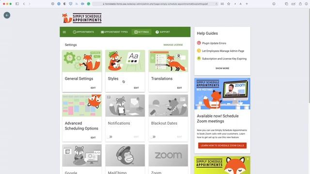Open the Support tab
This screenshot has width=310, height=174.
163,32
